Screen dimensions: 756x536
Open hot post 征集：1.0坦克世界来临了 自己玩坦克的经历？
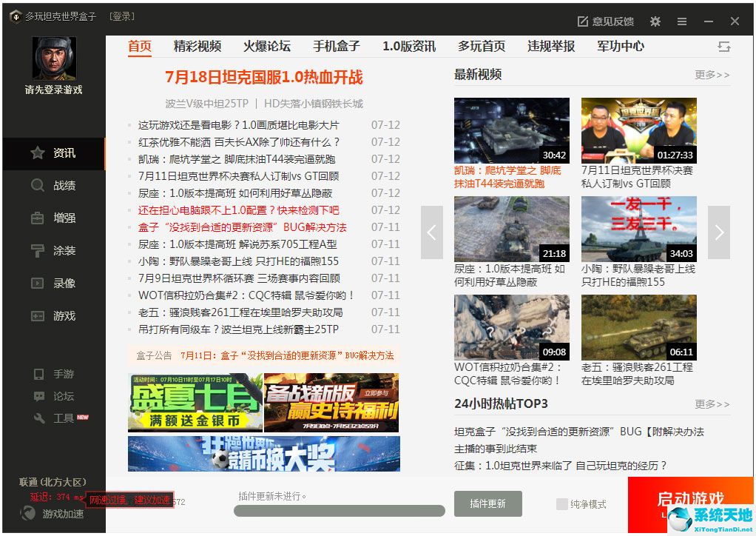[561, 466]
